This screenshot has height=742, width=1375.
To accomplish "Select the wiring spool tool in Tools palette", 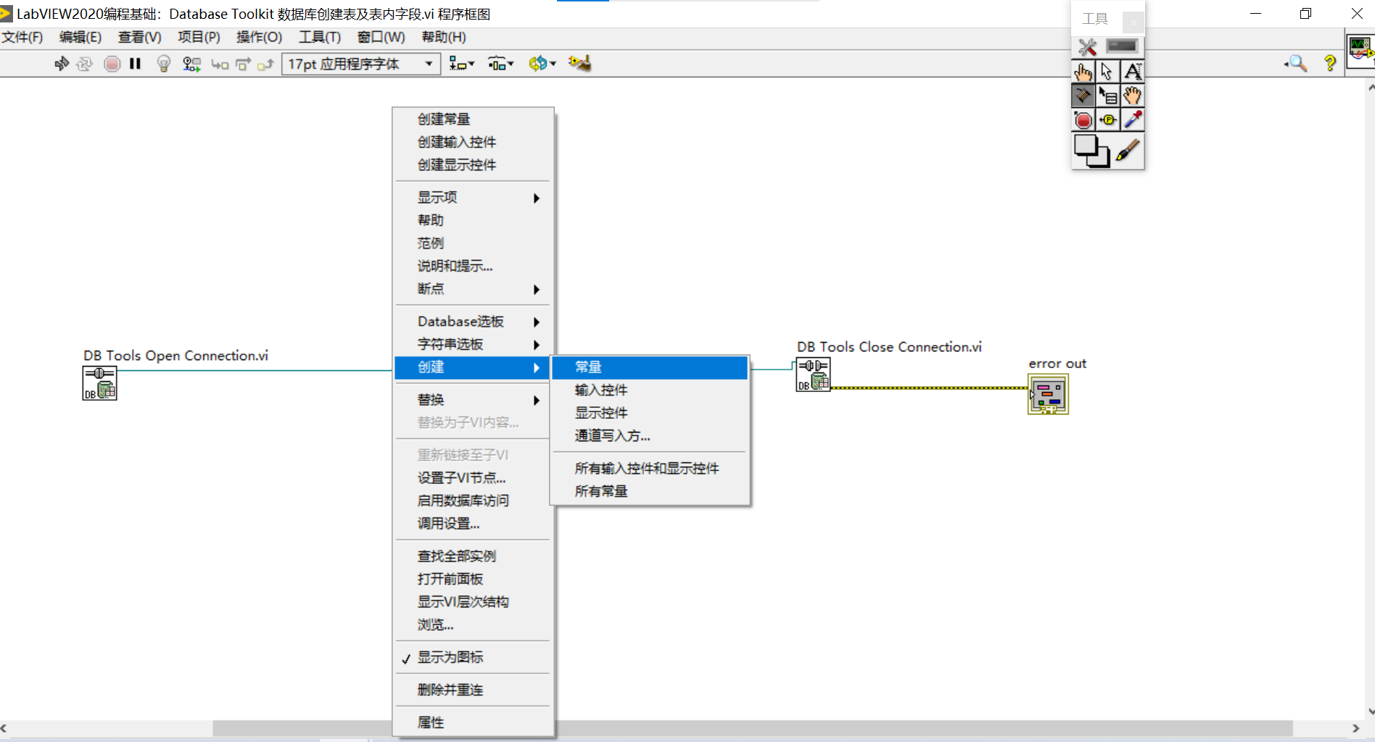I will click(x=1083, y=95).
